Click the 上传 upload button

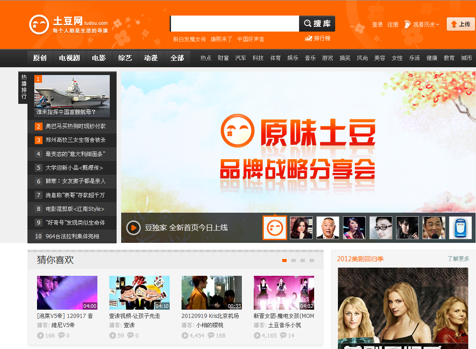[460, 24]
